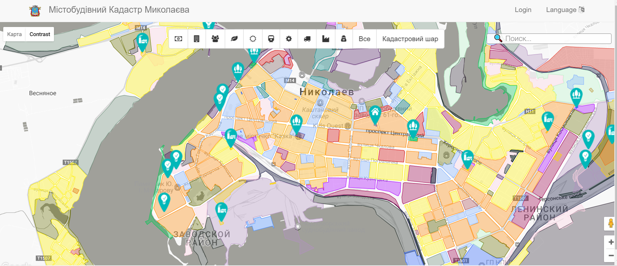
Task: Click the Поиск search field
Action: (x=557, y=39)
